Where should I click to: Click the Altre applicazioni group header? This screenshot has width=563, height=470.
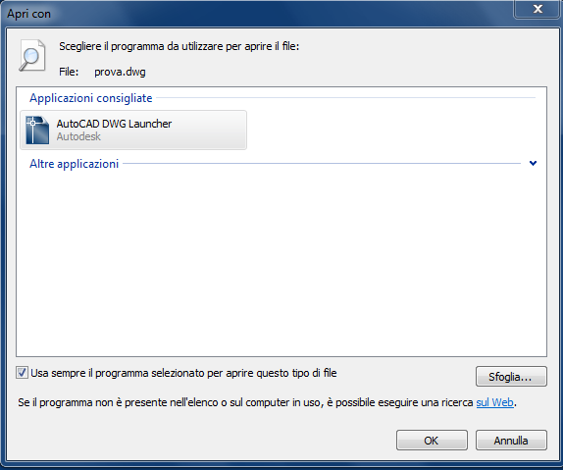[74, 164]
